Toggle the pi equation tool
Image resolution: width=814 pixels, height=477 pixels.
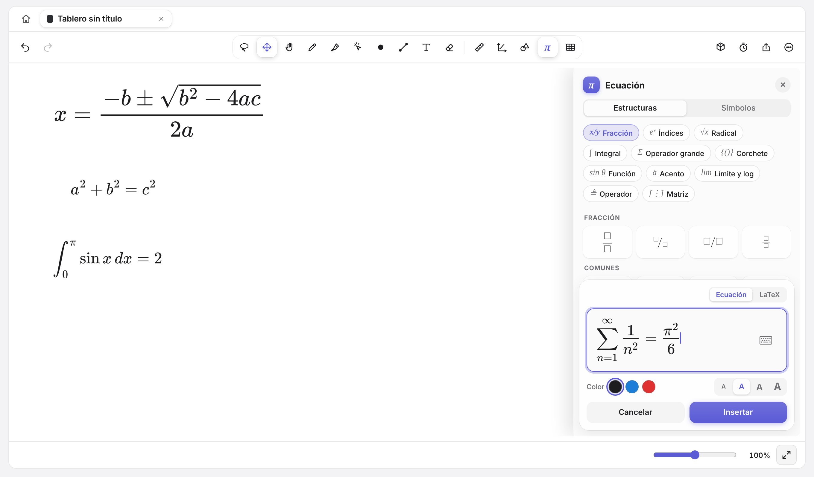(x=548, y=48)
